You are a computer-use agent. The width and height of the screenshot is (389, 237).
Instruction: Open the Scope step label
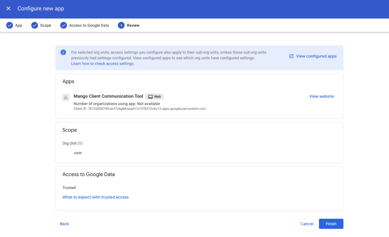[46, 25]
